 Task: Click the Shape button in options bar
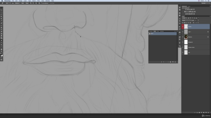(x=27, y=3)
